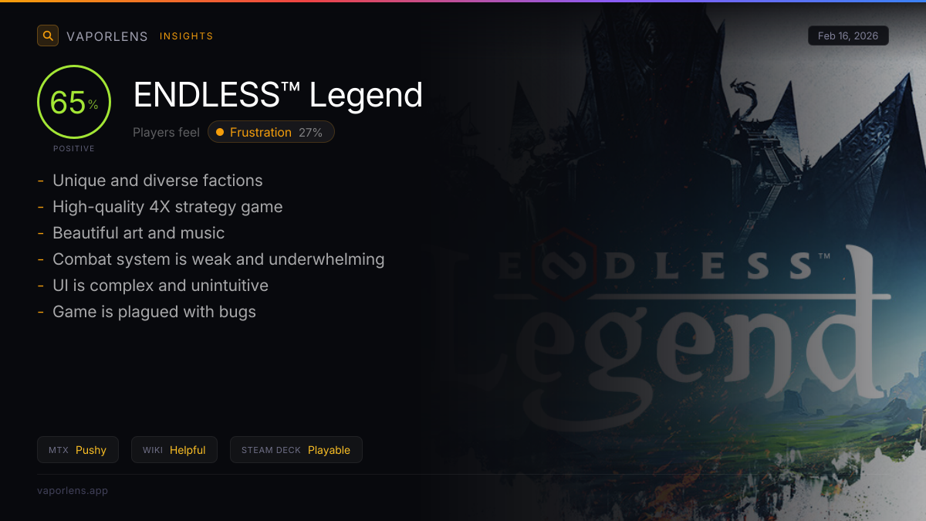Select the 'Game is plagued with bugs' point
Viewport: 926px width, 521px height.
154,312
